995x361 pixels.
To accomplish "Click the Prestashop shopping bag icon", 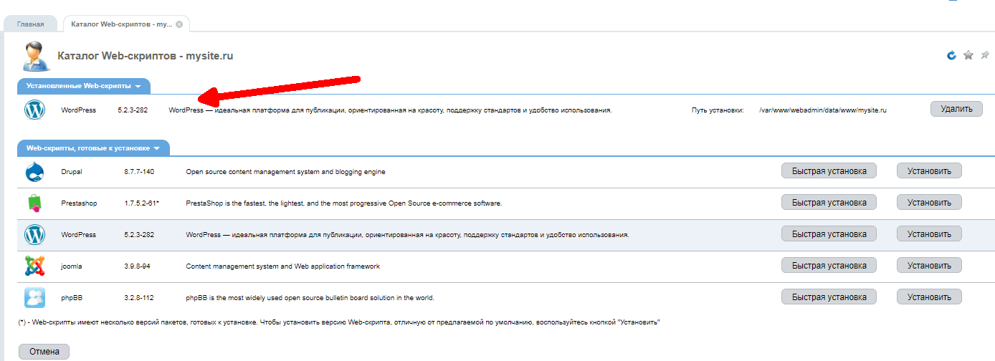I will tap(35, 203).
